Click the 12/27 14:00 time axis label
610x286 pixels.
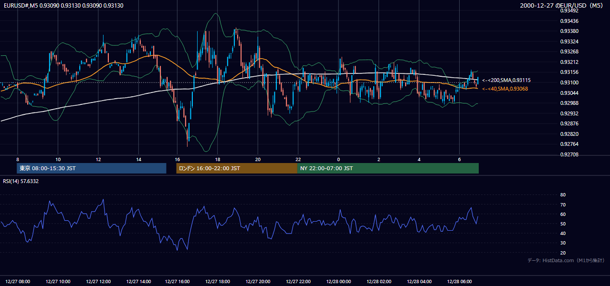[x=138, y=281]
